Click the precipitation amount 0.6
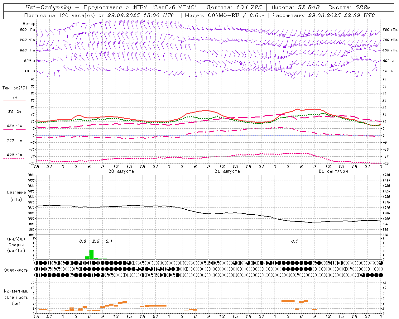Screen dimensions: 399x319 pos(83,241)
